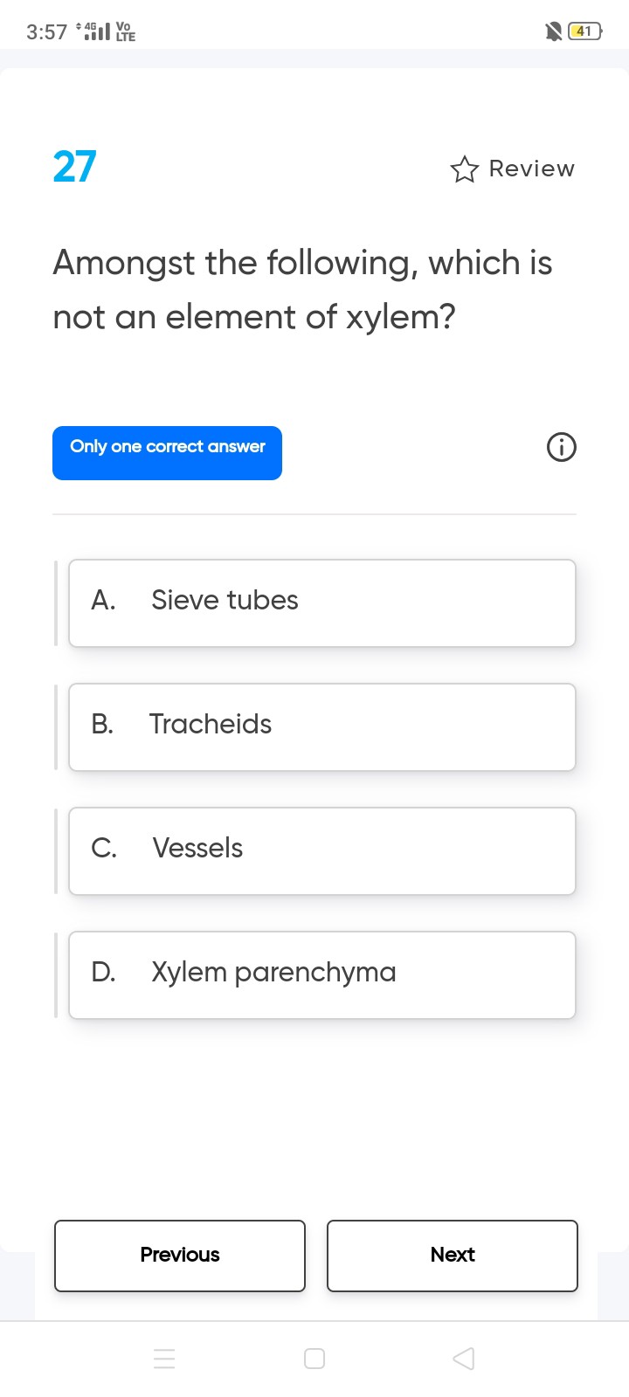The width and height of the screenshot is (629, 1397).
Task: Go back to Previous question
Action: [180, 1256]
